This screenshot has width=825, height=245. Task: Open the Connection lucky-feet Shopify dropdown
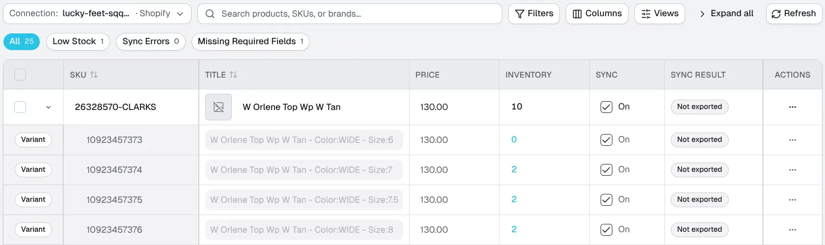97,14
